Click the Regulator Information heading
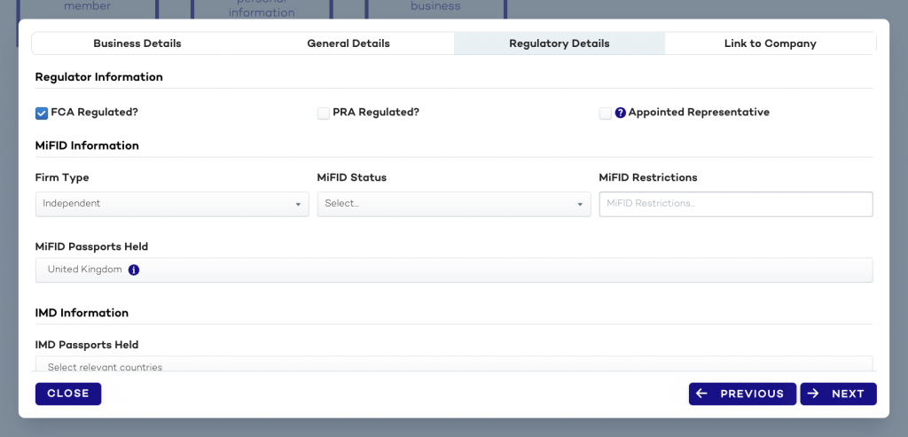Image resolution: width=908 pixels, height=437 pixels. click(99, 77)
